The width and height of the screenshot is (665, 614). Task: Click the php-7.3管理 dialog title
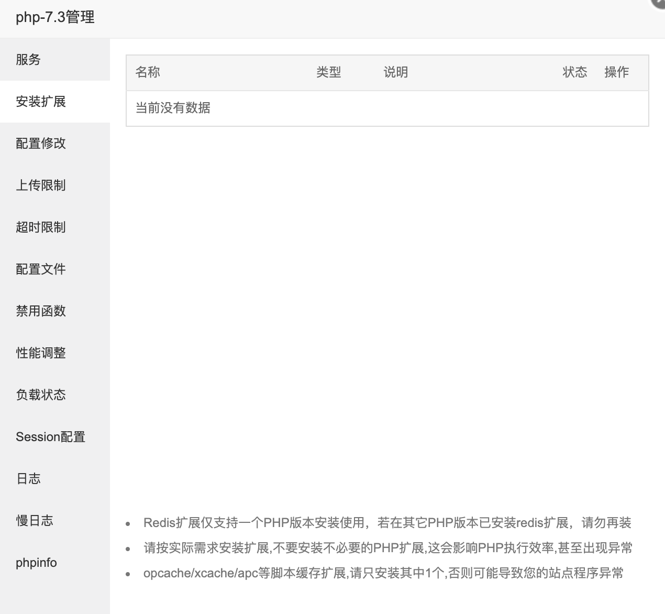pos(55,17)
